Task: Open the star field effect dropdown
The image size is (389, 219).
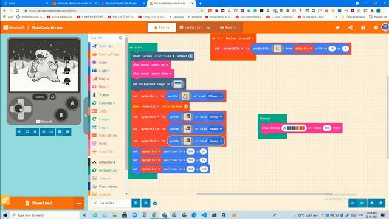Action: pyautogui.click(x=165, y=56)
